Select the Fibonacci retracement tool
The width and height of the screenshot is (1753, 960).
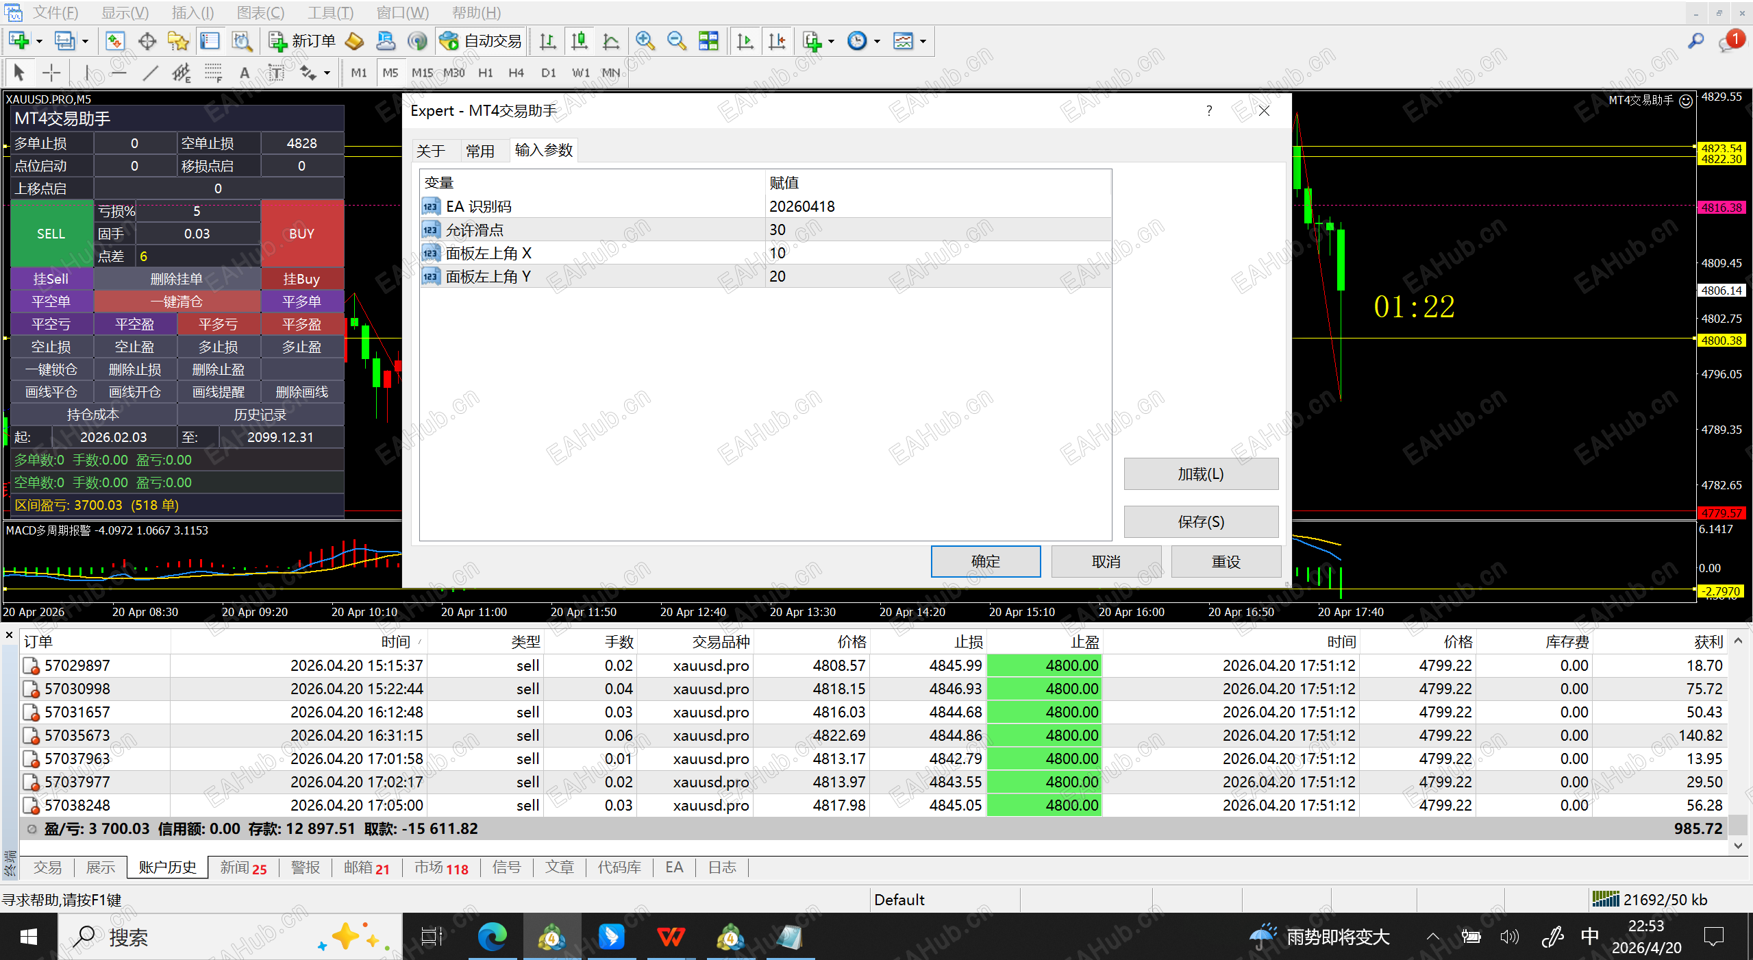[x=213, y=73]
